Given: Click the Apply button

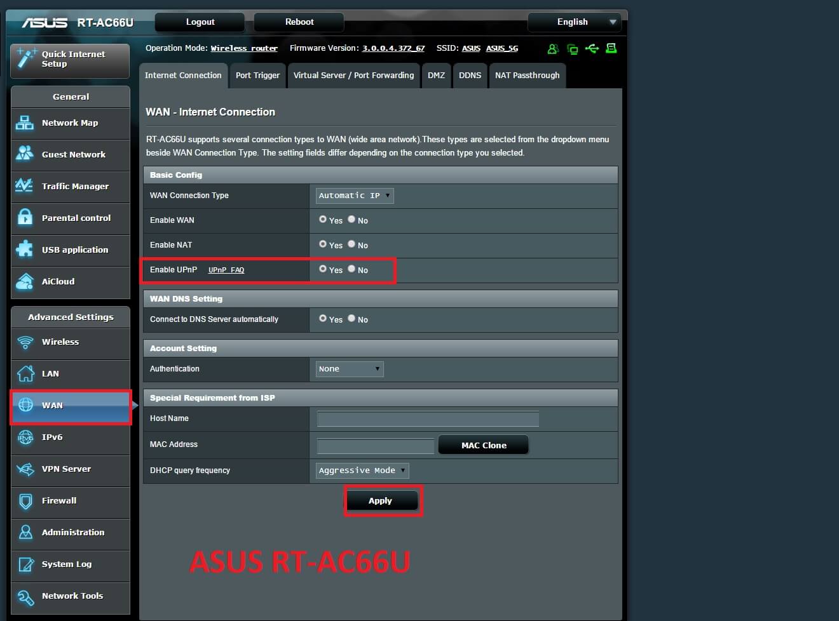Looking at the screenshot, I should [381, 501].
